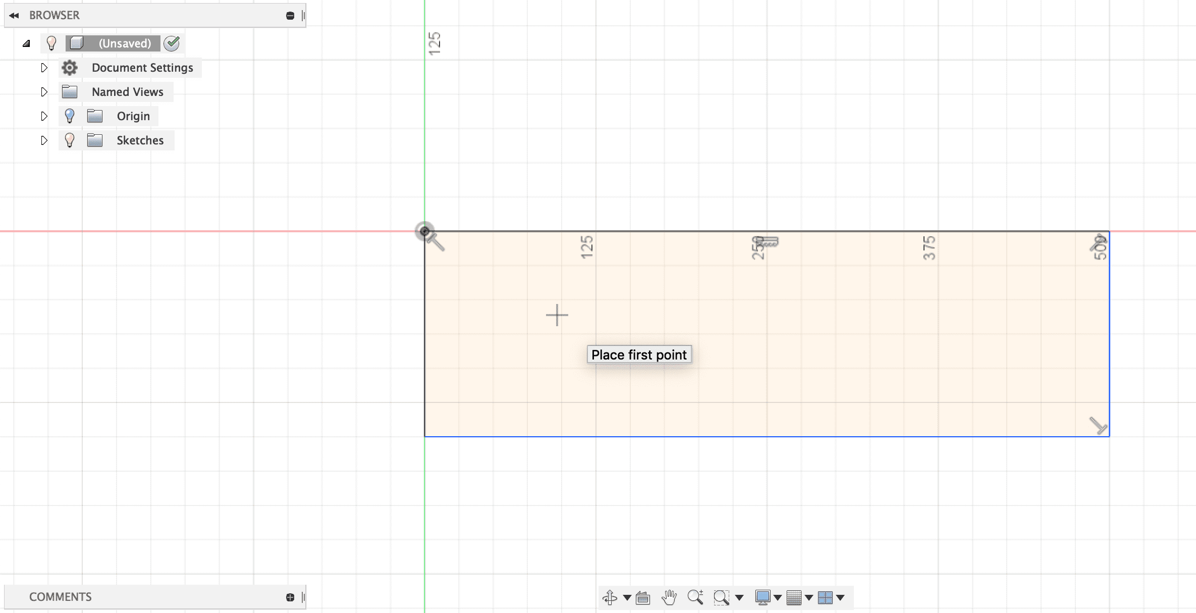The height and width of the screenshot is (613, 1196).
Task: Click the Grid and Snaps icon
Action: [794, 597]
